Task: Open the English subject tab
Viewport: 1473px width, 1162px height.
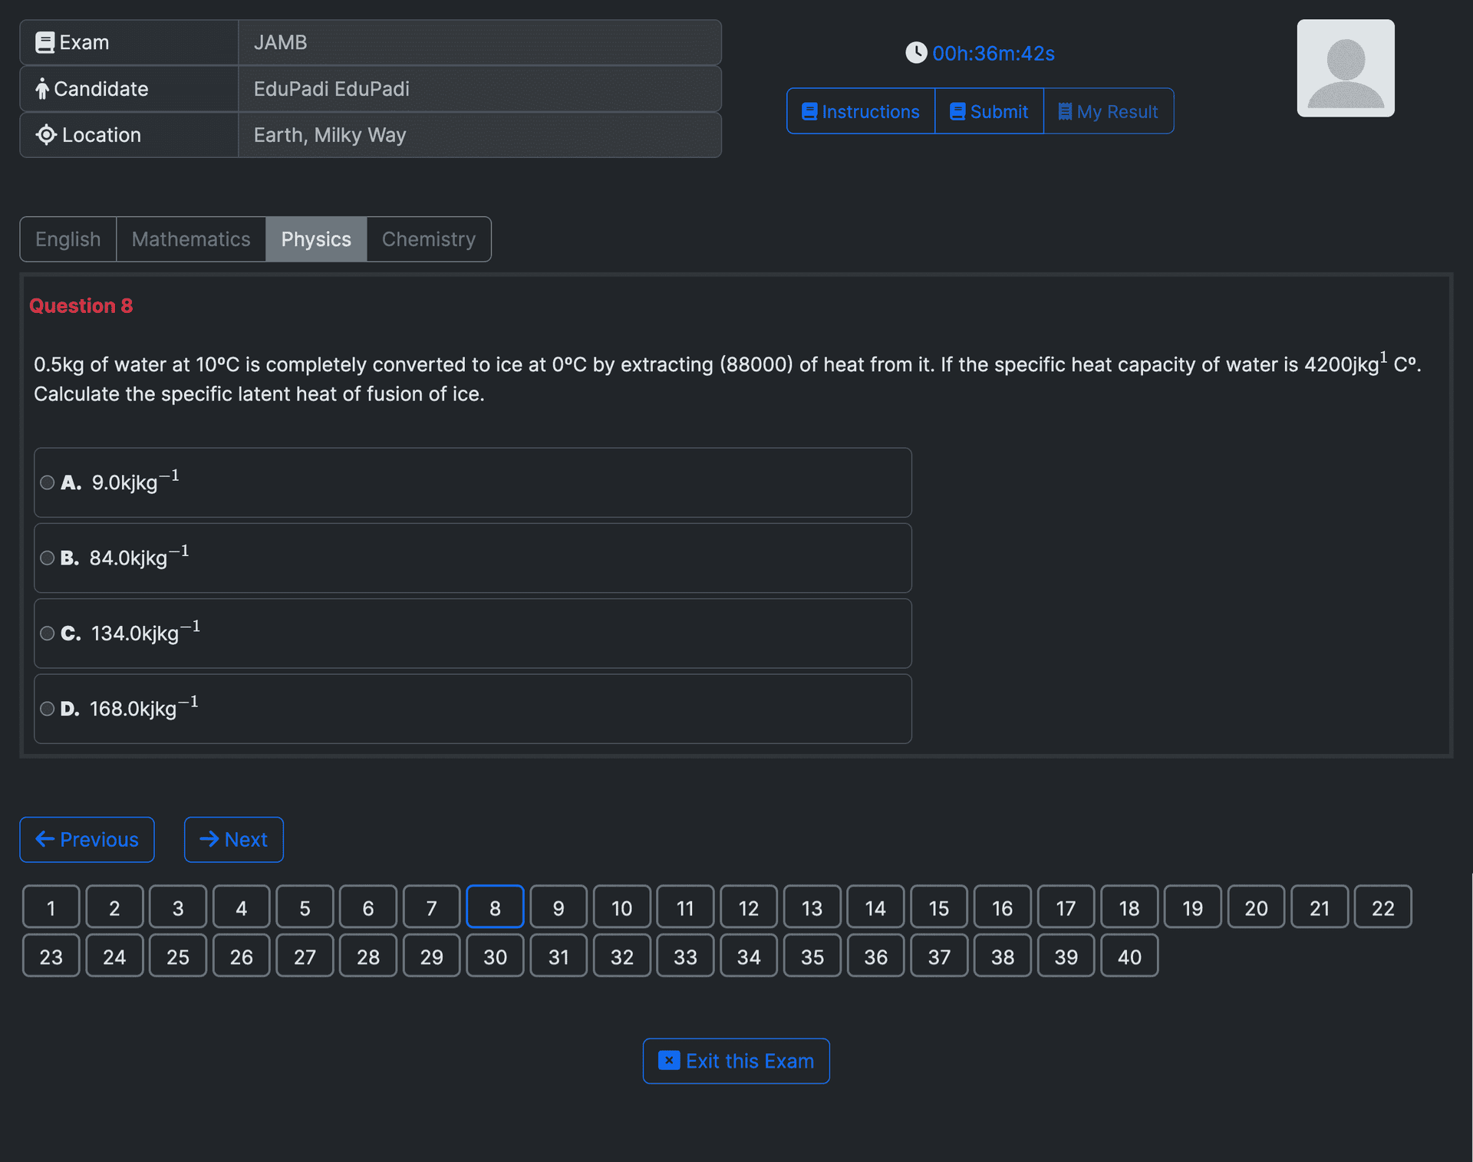Action: (x=67, y=238)
